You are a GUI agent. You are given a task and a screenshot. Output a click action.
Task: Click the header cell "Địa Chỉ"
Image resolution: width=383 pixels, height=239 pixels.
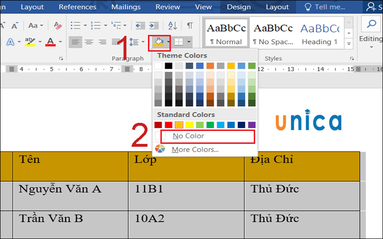tap(302, 166)
